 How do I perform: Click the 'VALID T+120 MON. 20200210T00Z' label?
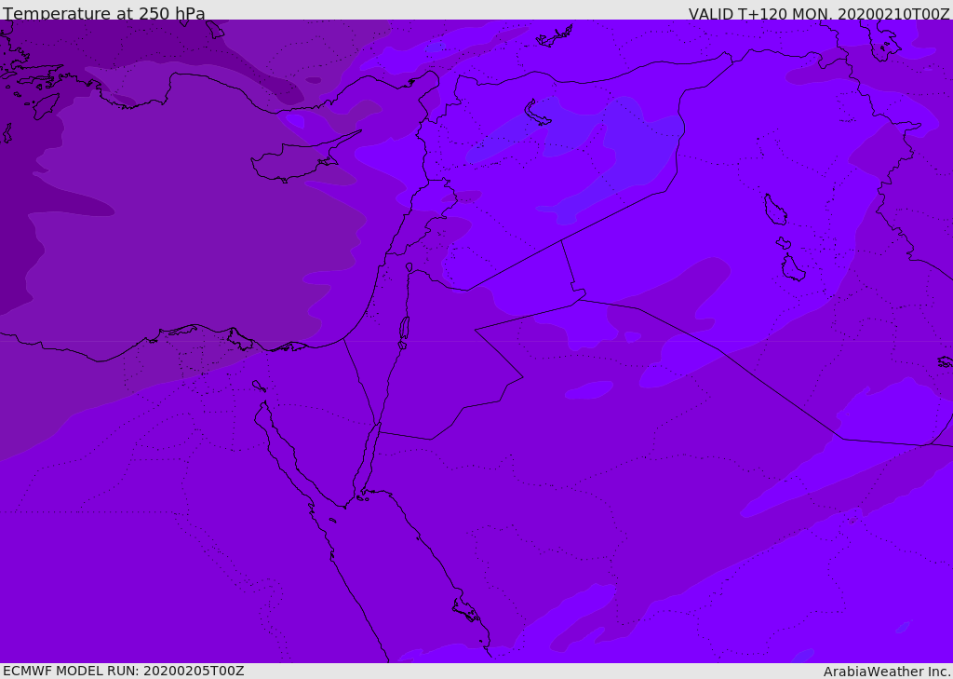[819, 13]
